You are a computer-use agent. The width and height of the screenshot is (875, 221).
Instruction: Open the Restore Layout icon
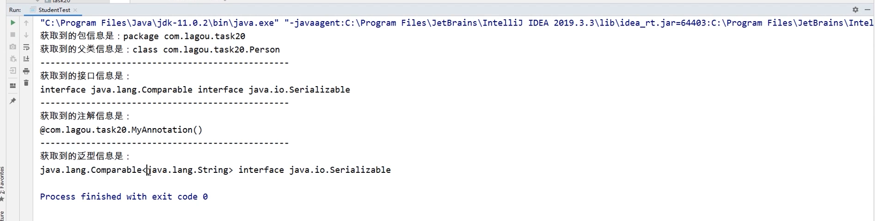[x=13, y=86]
